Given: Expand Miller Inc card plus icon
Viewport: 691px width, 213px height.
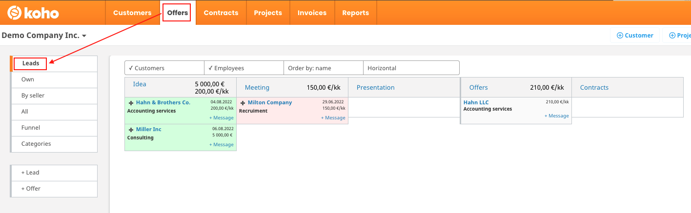Looking at the screenshot, I should pos(131,130).
